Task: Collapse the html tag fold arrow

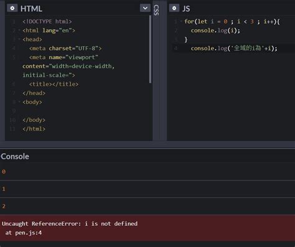Action: click(x=19, y=30)
